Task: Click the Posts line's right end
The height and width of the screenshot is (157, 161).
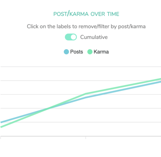Action: (160, 82)
